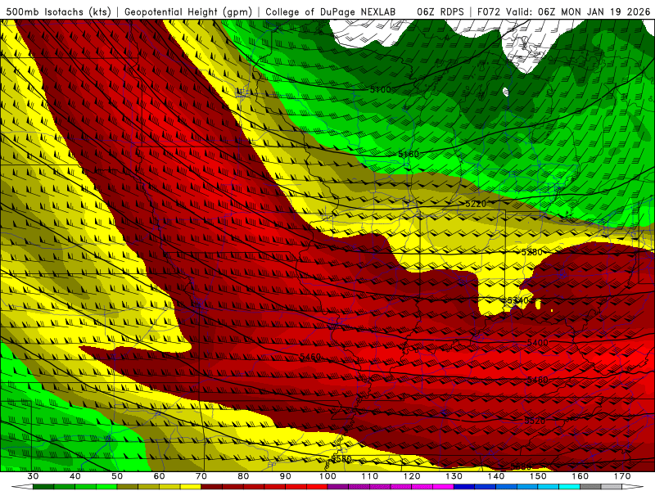Screen dimensions: 655x491
Task: Click the 5100 height contour label
Action: [x=380, y=89]
